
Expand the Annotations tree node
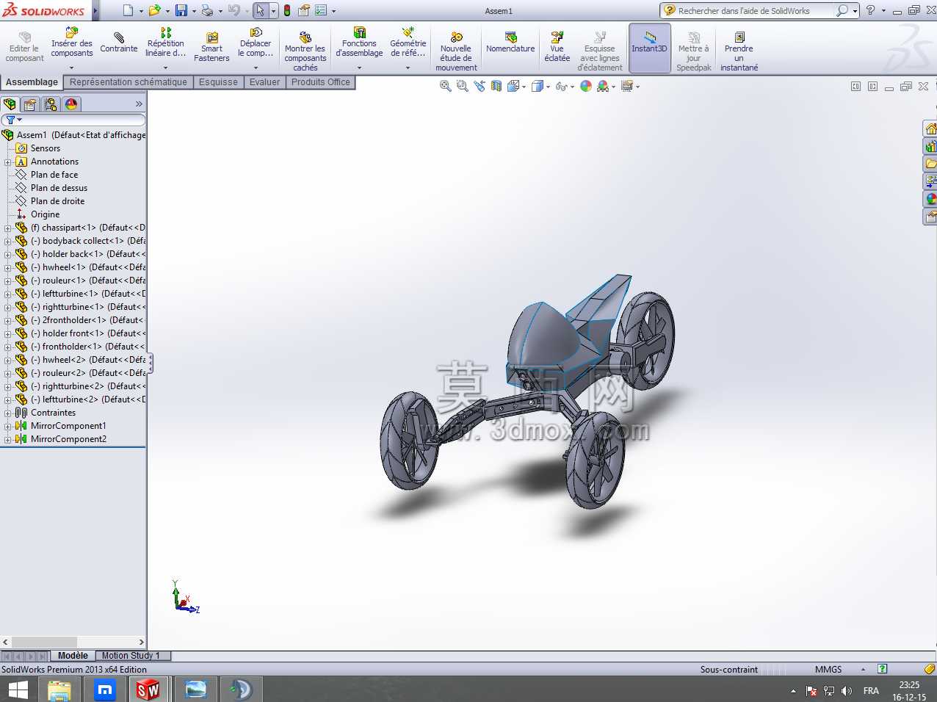[x=8, y=162]
